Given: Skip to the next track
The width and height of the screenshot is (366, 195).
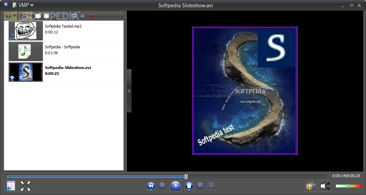Looking at the screenshot, I should [x=200, y=186].
